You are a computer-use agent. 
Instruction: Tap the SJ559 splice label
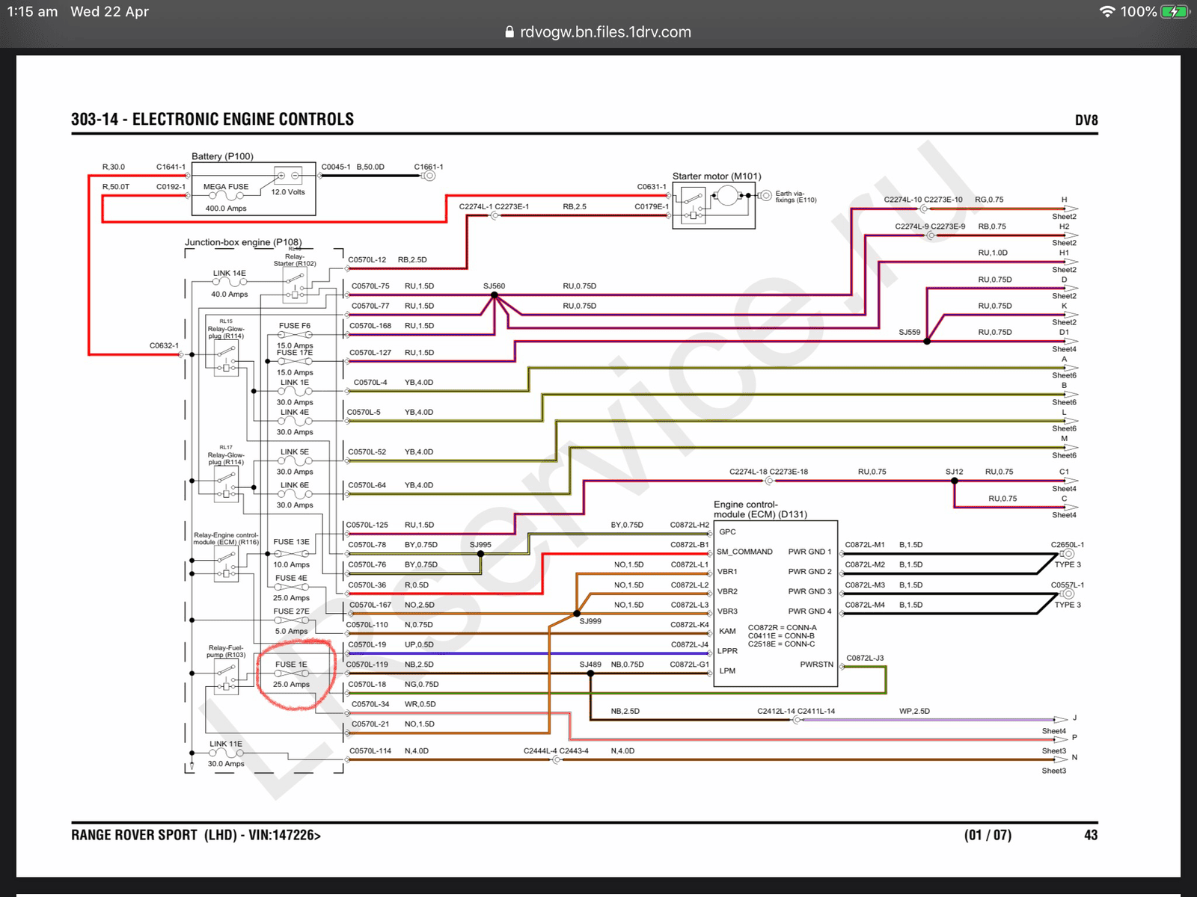910,333
